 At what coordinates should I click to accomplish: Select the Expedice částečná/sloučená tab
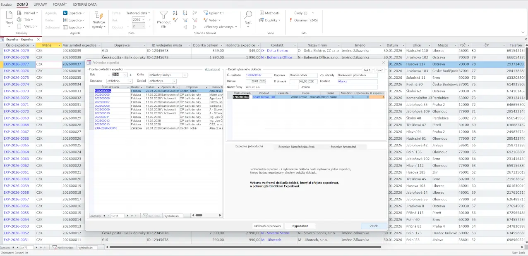click(296, 147)
